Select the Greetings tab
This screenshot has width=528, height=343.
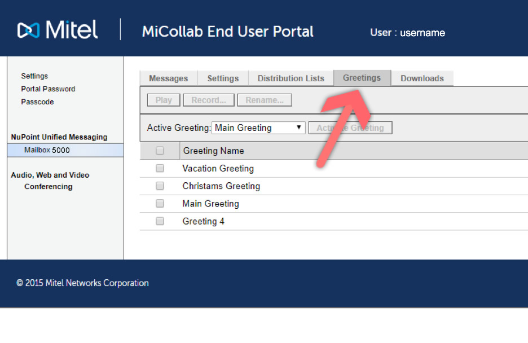pyautogui.click(x=362, y=78)
